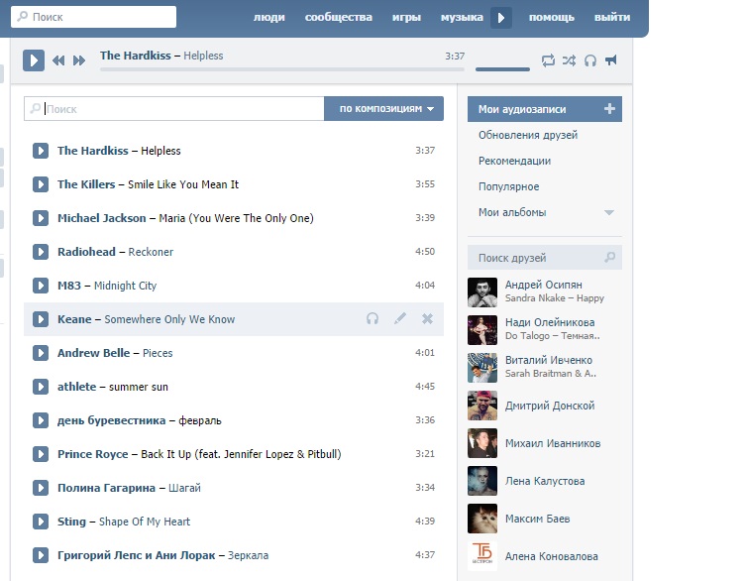
Task: Open the по композициям dropdown
Action: point(384,109)
